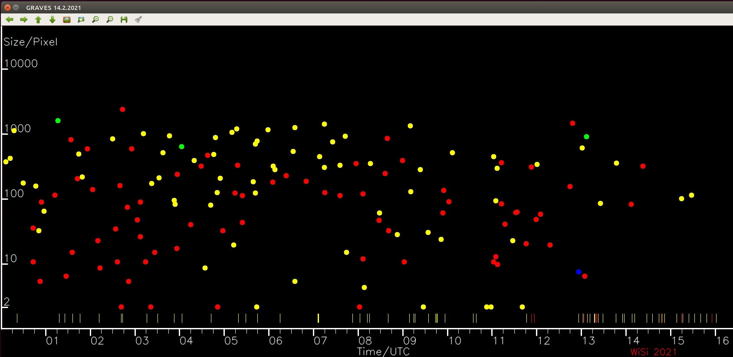Click the green down arrow toolbar icon
This screenshot has height=357, width=733.
[x=53, y=19]
